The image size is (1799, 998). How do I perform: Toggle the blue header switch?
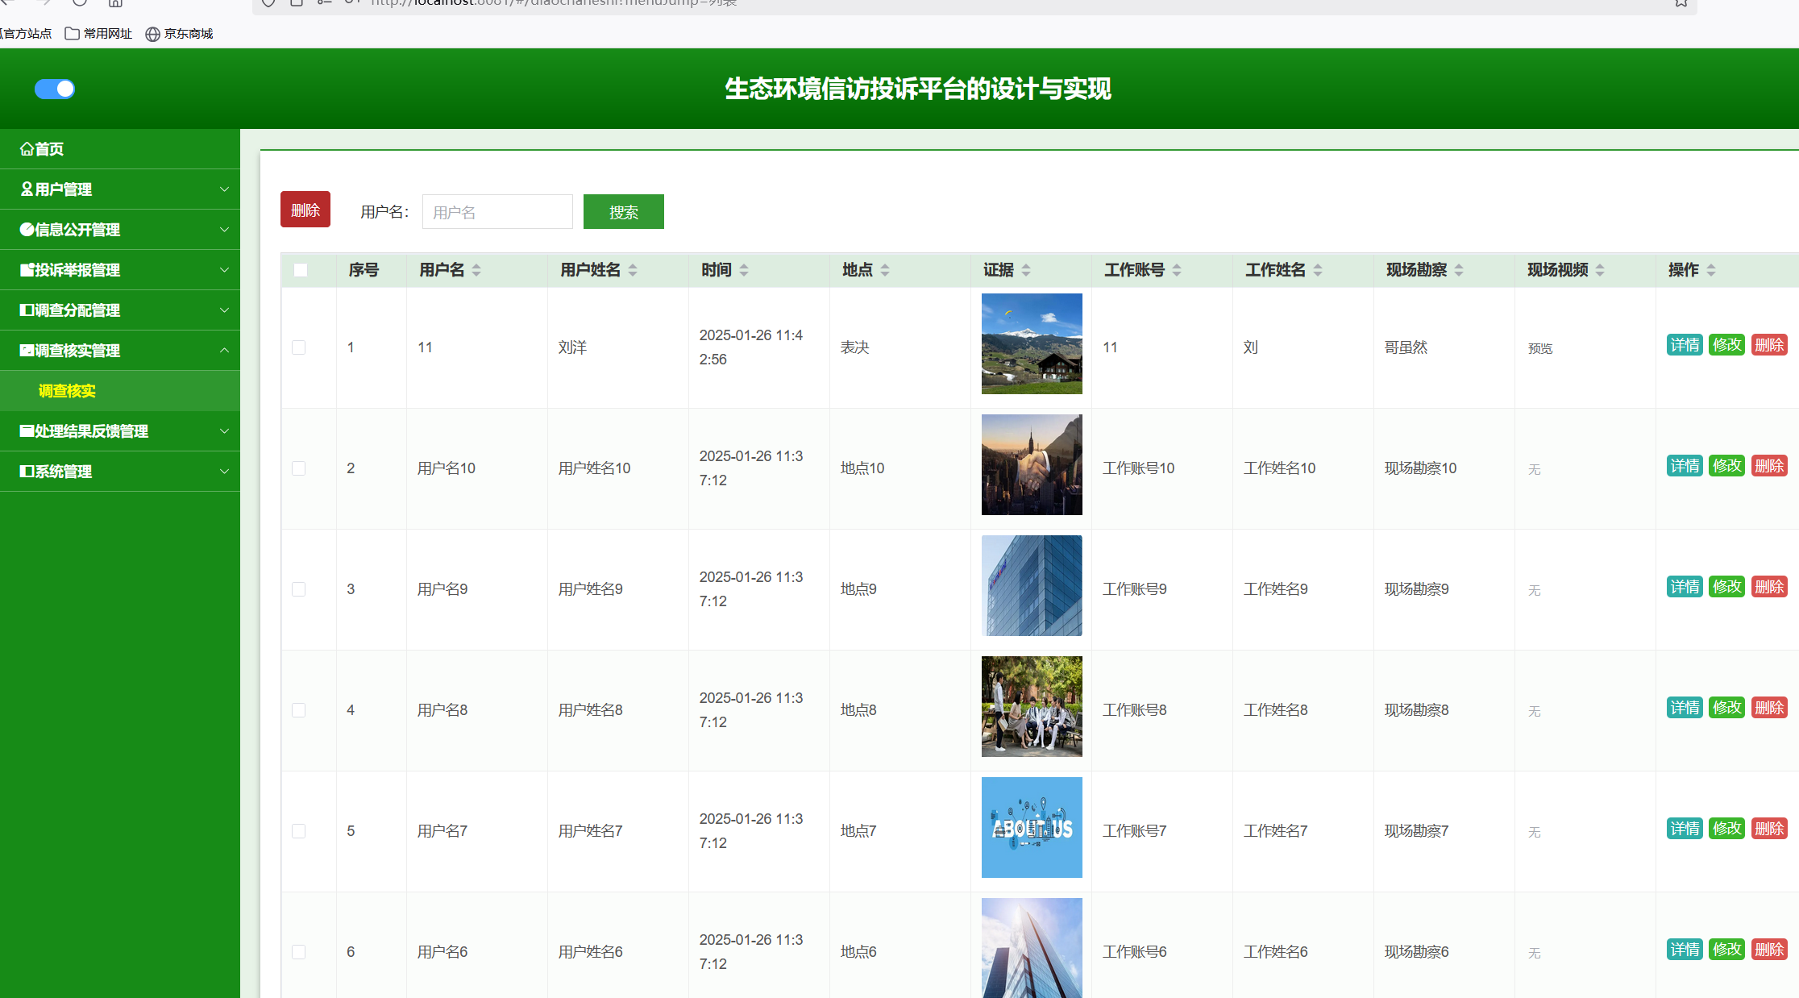click(55, 89)
